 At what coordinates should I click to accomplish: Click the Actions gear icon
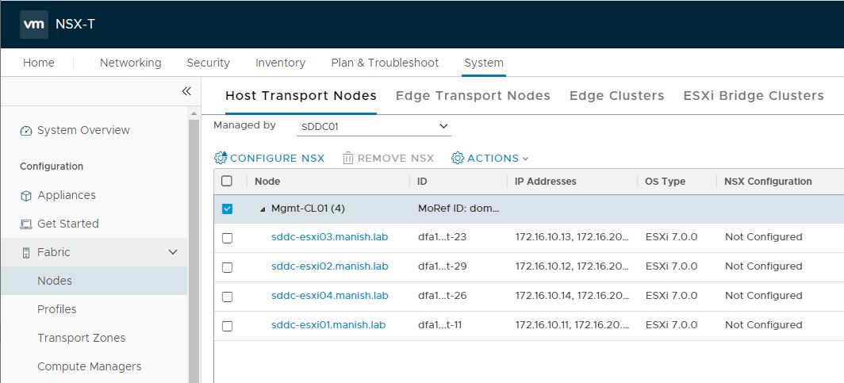(458, 158)
